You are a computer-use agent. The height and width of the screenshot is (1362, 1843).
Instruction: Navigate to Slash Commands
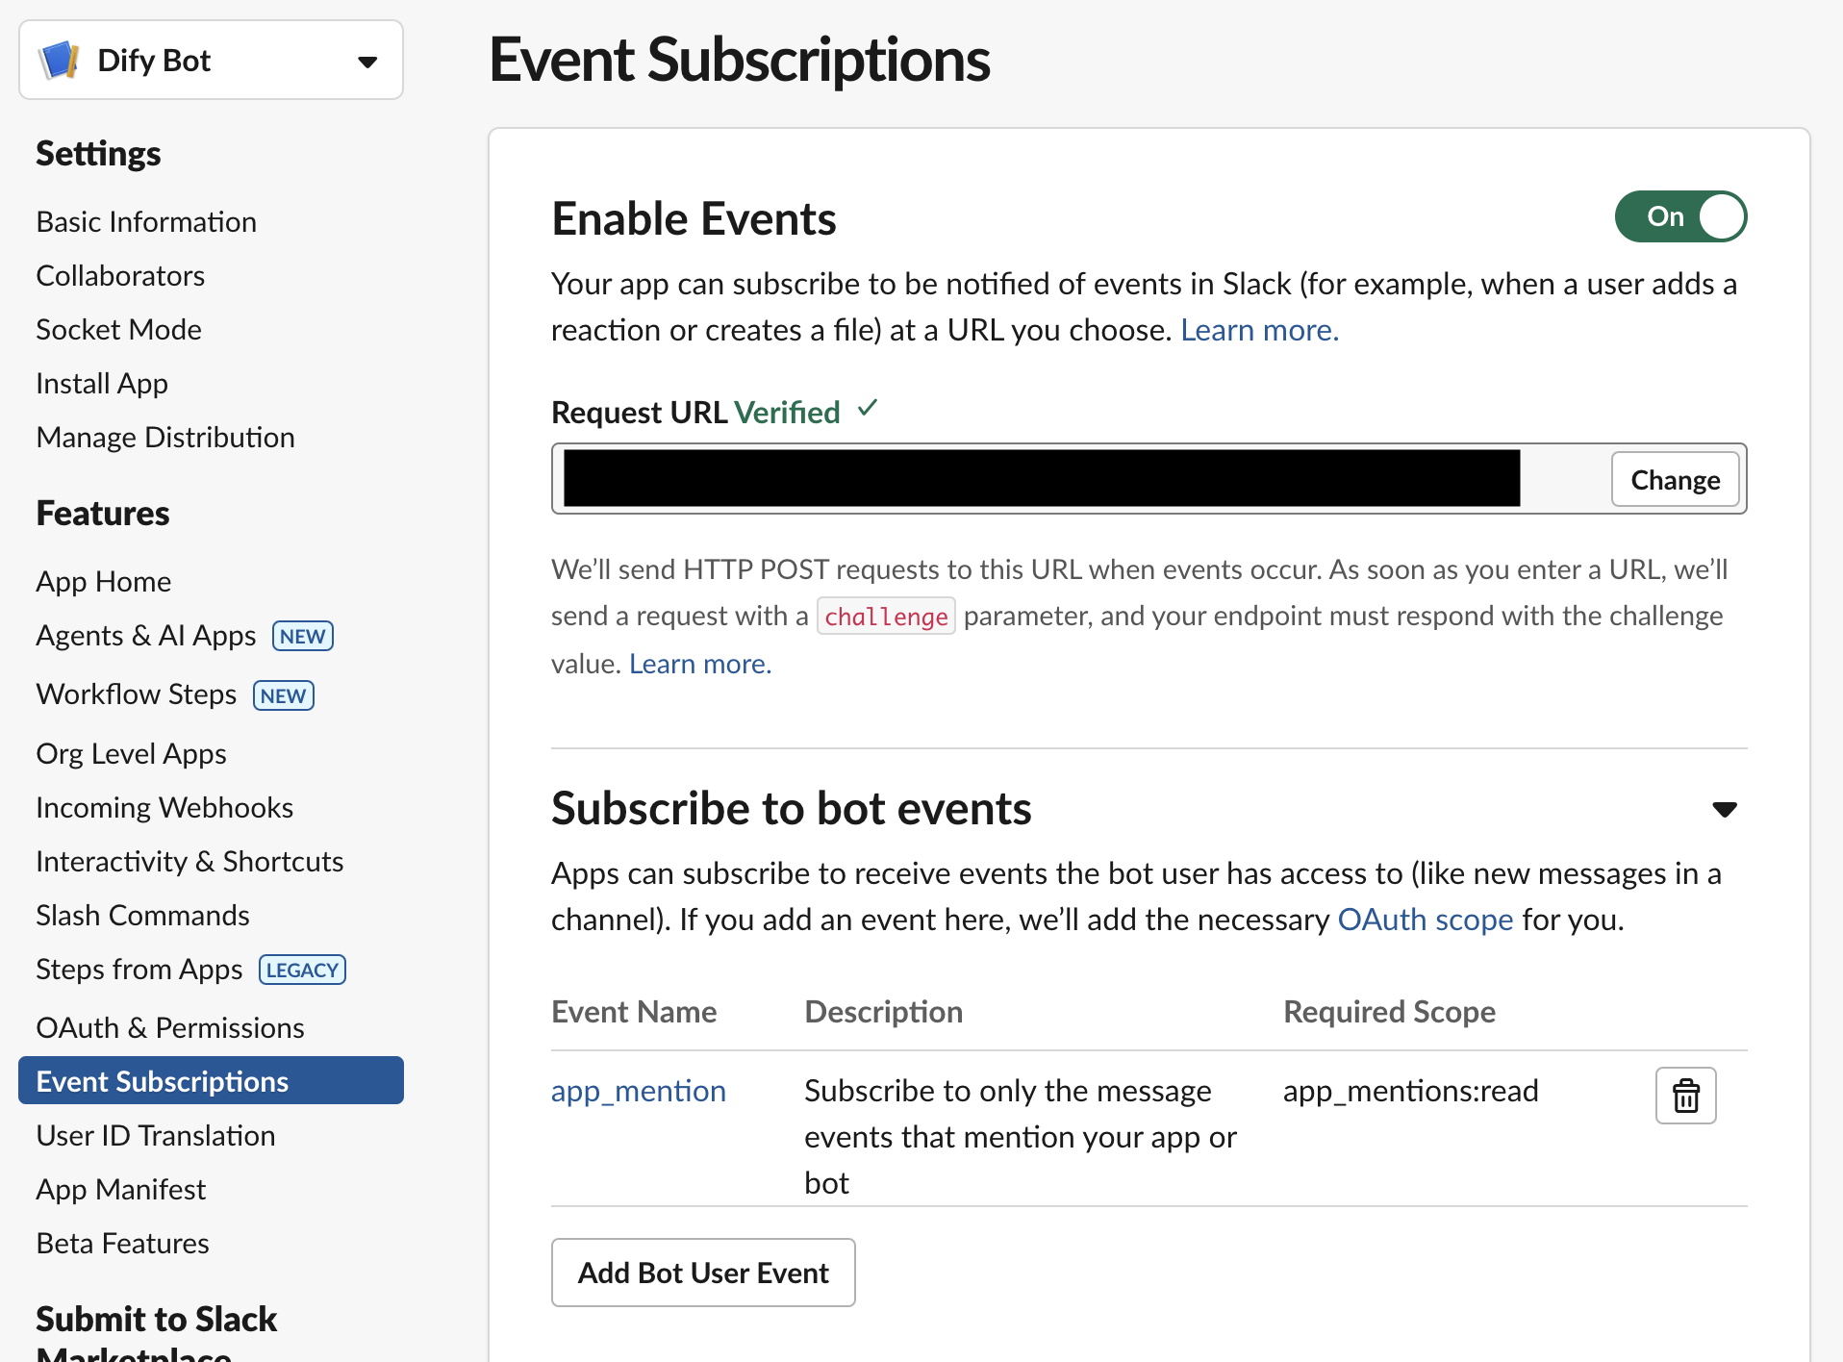[x=142, y=916]
